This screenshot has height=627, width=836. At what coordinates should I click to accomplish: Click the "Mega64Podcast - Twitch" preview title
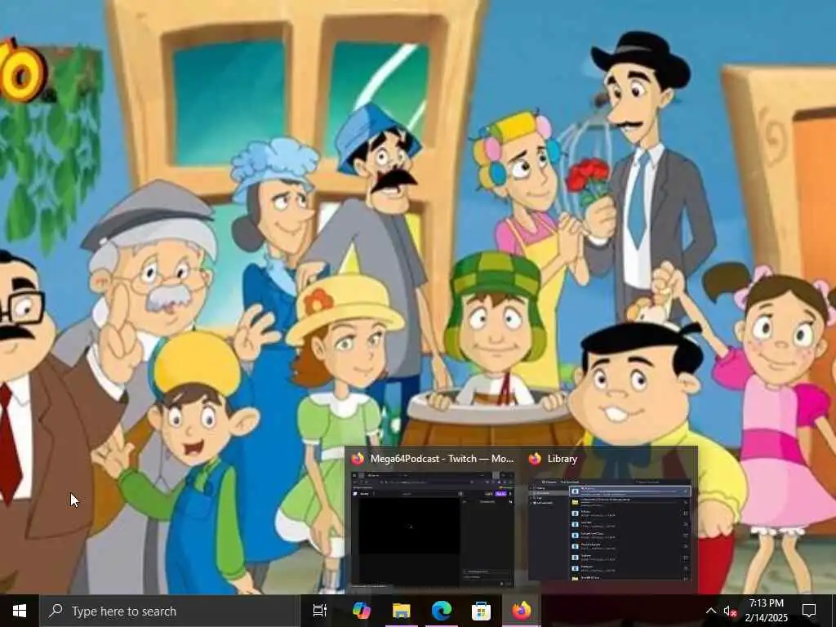(442, 459)
